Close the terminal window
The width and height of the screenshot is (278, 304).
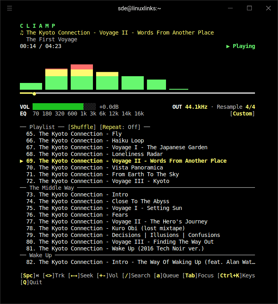pyautogui.click(x=268, y=8)
